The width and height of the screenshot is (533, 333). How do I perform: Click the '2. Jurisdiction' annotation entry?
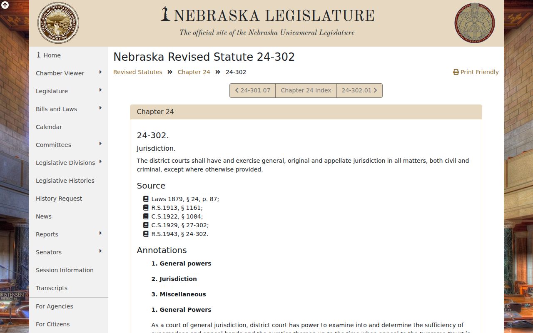pos(174,279)
